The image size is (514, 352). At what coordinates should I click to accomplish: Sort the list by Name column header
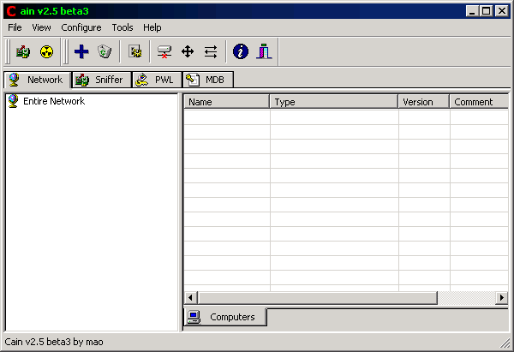(x=226, y=102)
